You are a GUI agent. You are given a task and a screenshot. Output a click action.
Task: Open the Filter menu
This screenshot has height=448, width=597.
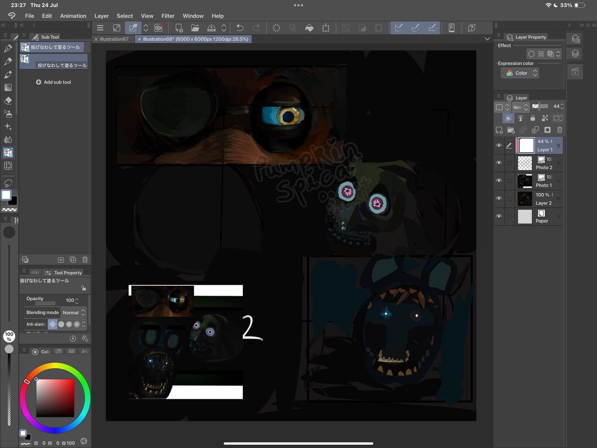click(x=168, y=16)
